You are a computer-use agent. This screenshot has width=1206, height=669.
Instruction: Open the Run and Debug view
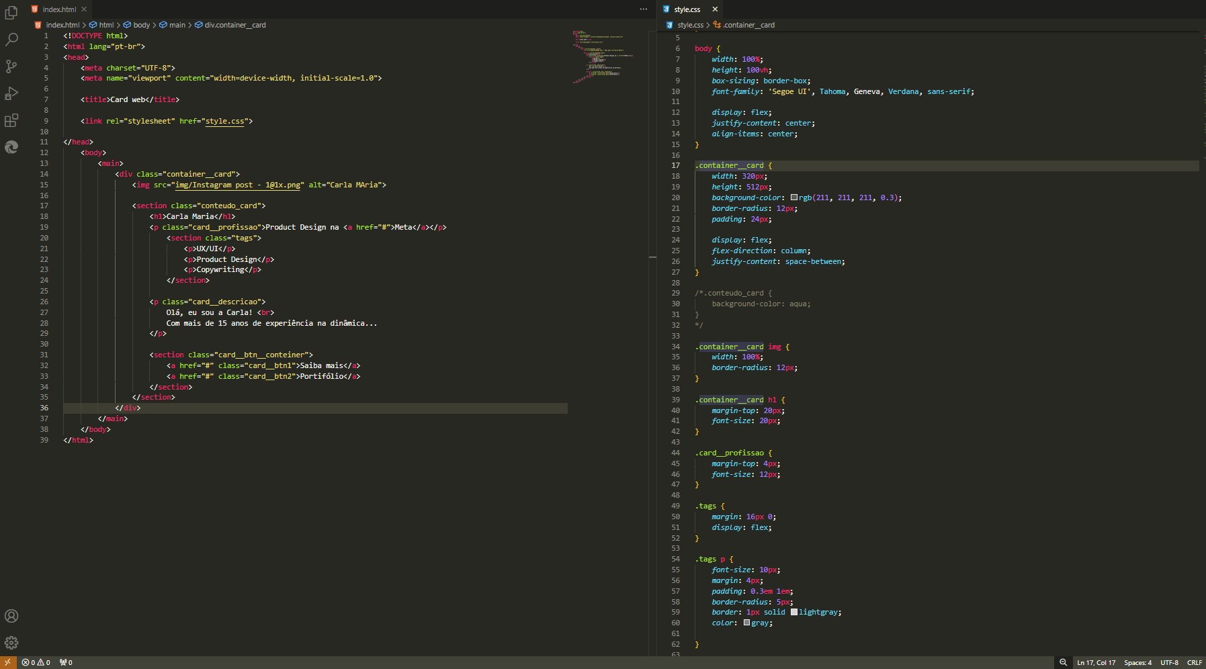tap(11, 93)
